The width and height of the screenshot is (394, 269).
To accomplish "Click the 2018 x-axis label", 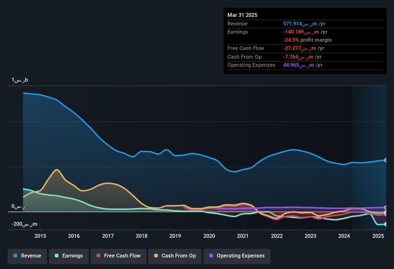I will click(x=142, y=236).
